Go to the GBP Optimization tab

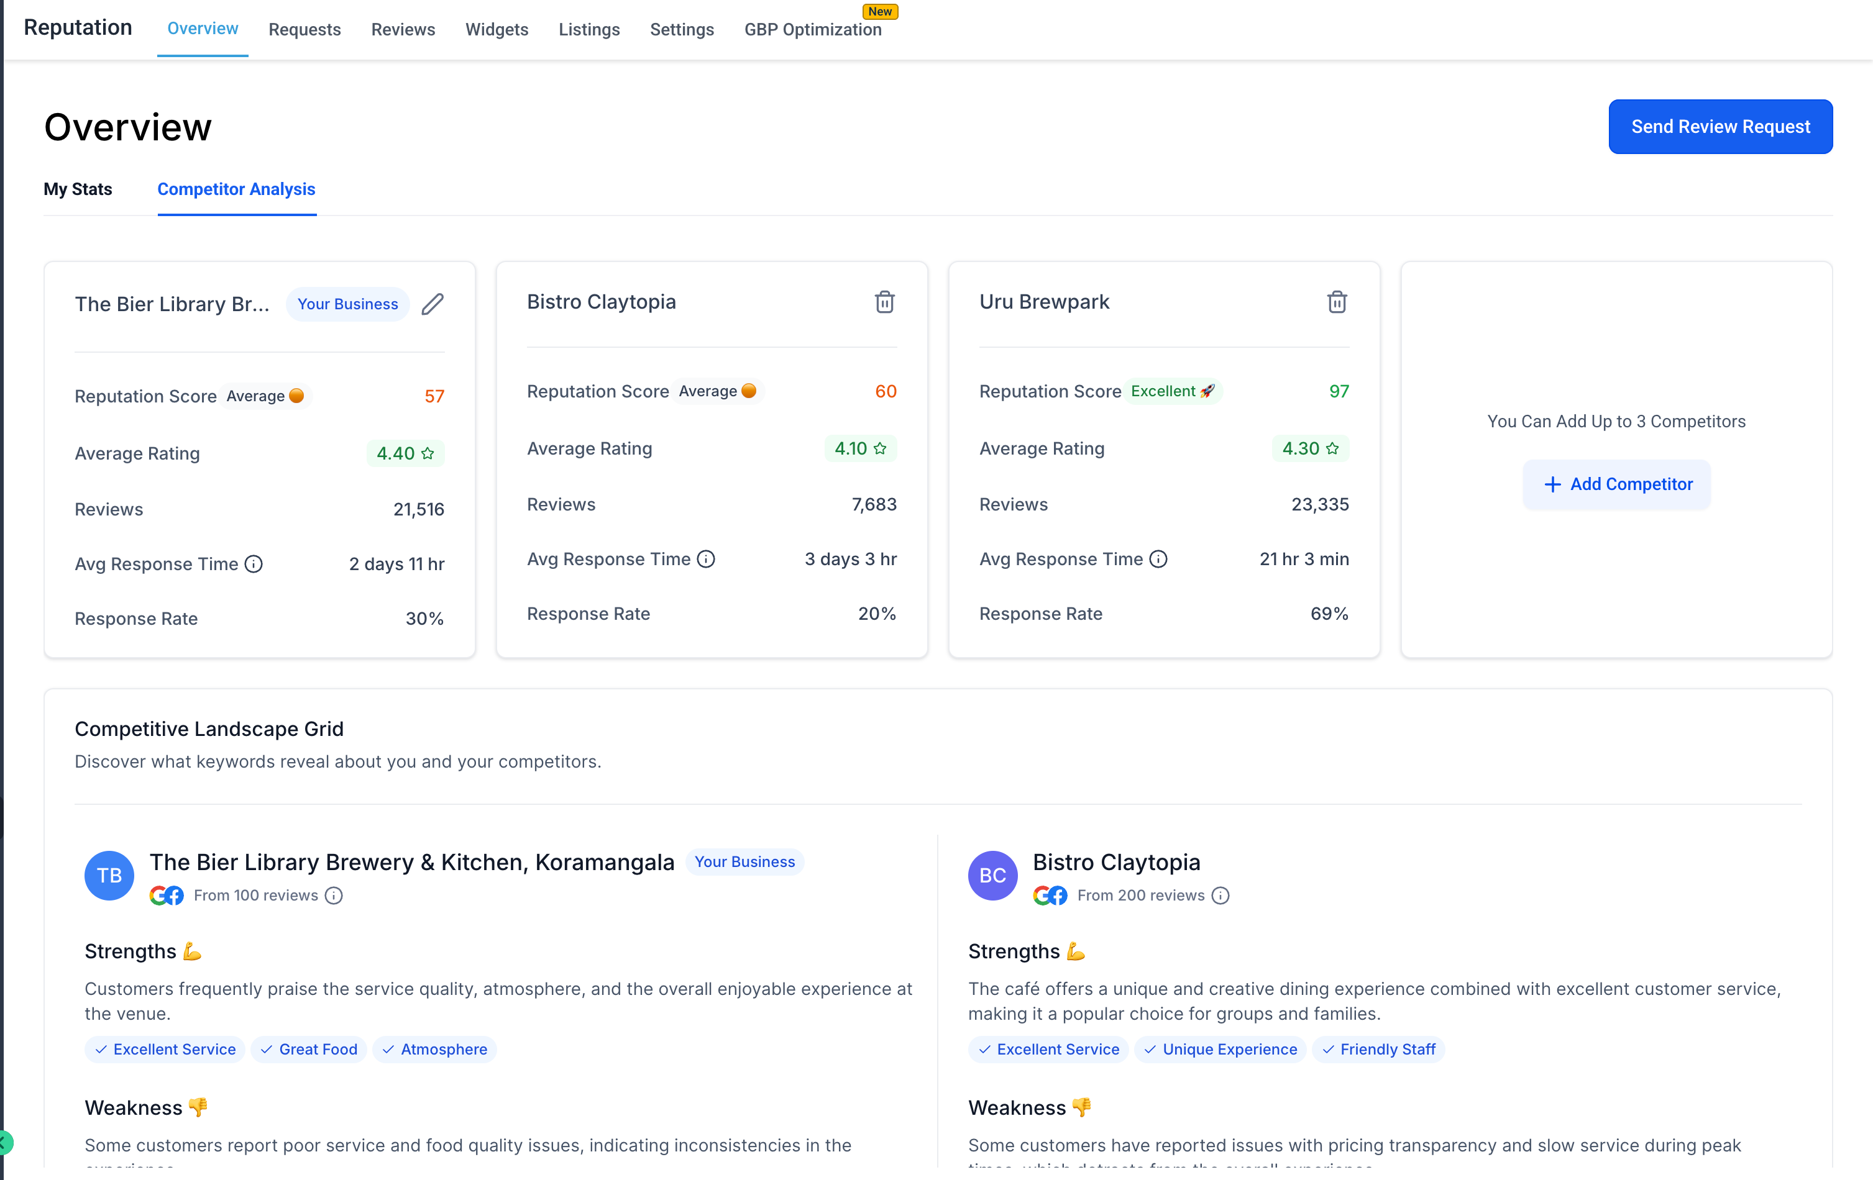click(x=813, y=30)
